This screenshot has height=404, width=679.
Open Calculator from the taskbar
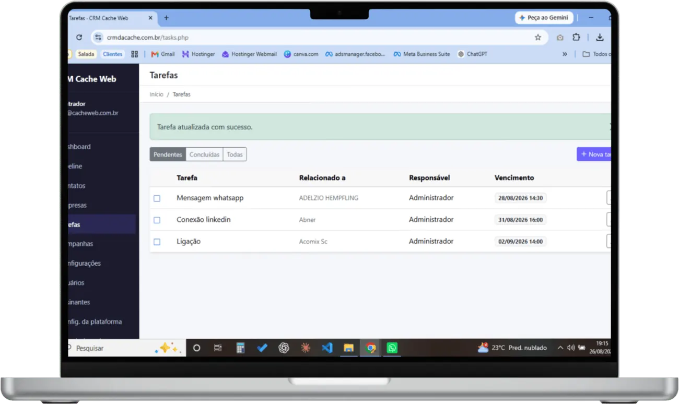(x=240, y=348)
